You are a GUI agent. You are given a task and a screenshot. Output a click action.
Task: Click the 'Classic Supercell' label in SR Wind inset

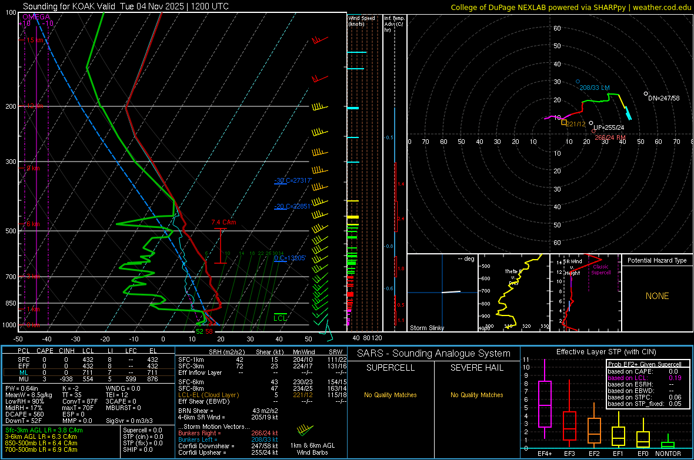[601, 270]
